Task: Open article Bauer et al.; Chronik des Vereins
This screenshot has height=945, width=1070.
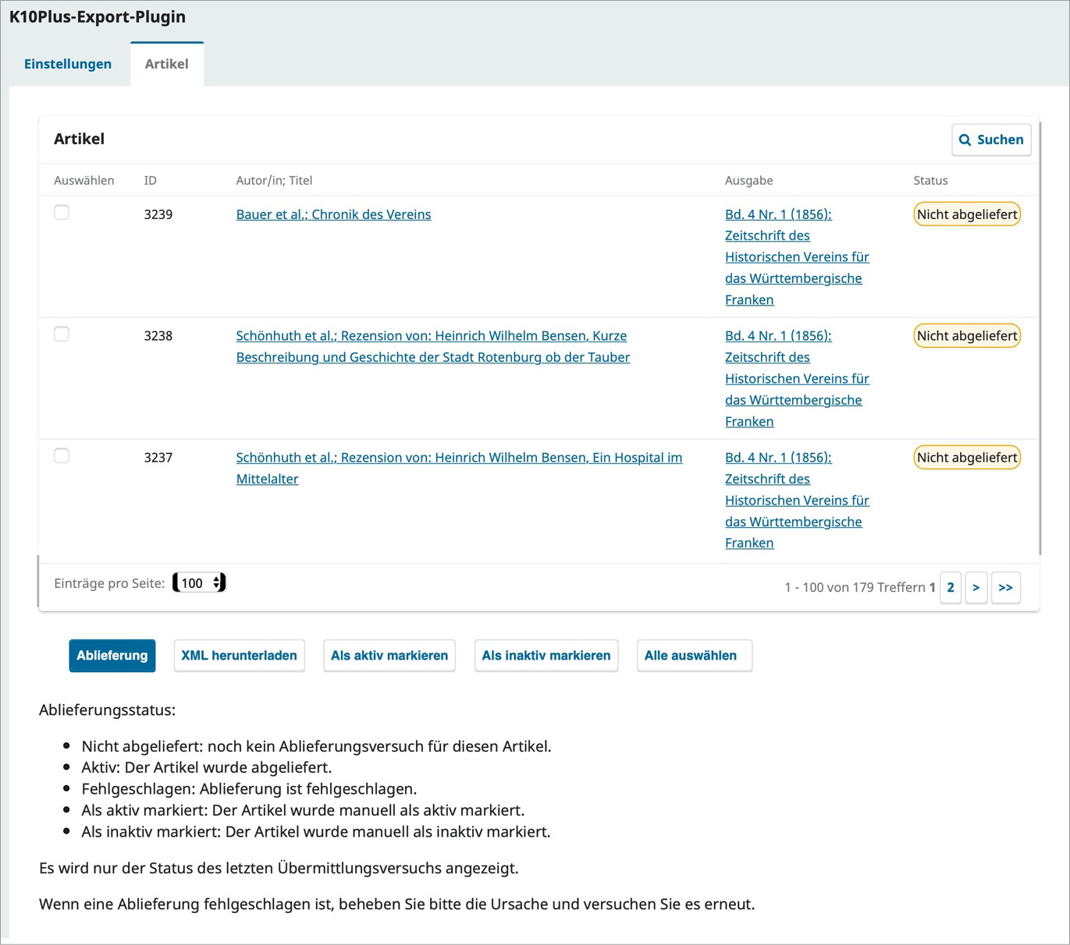Action: click(x=333, y=214)
